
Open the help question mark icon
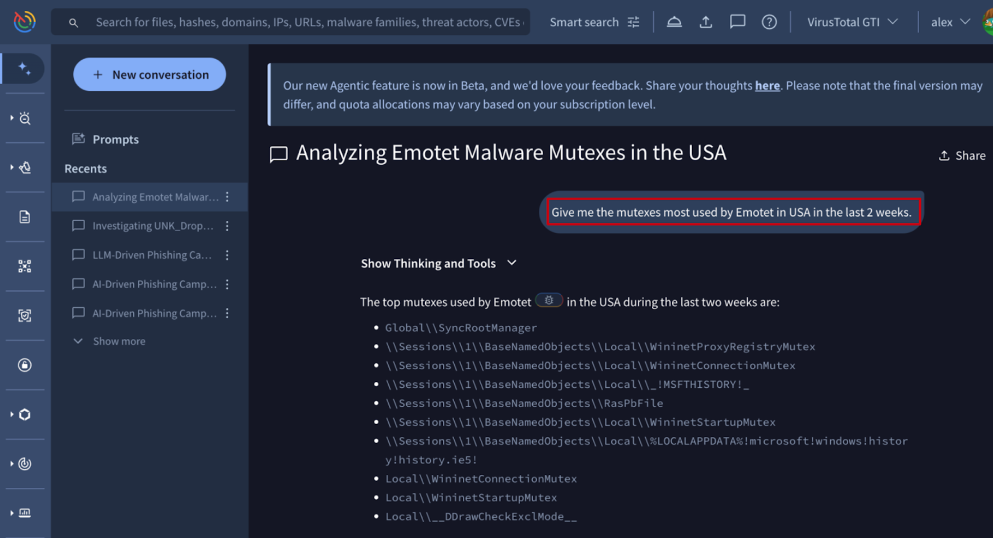coord(769,22)
